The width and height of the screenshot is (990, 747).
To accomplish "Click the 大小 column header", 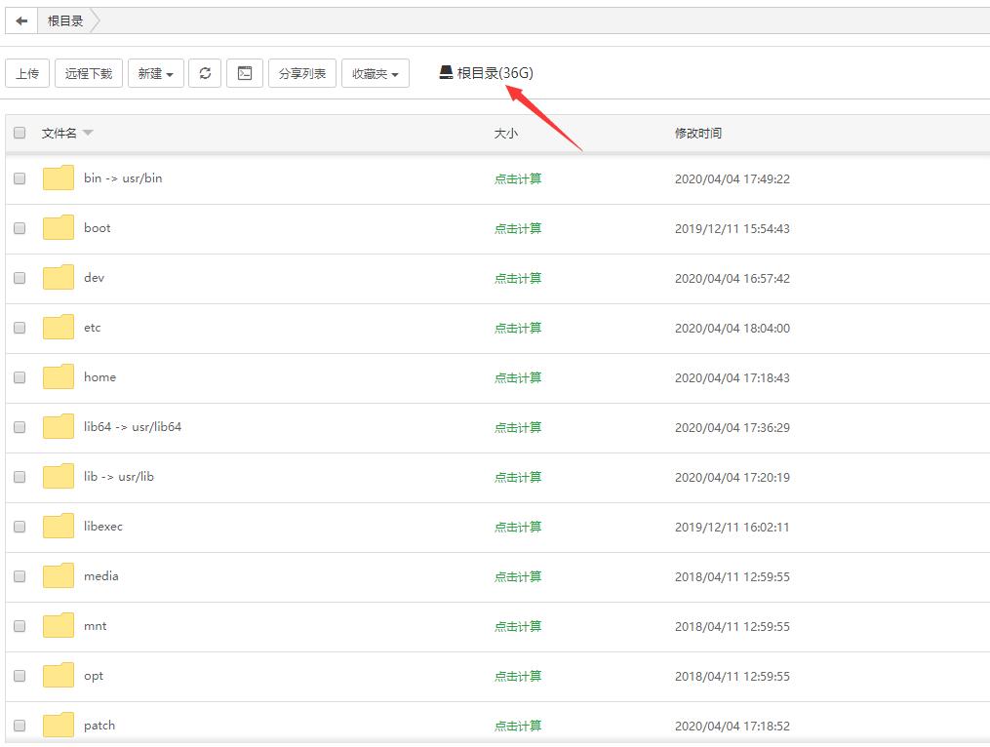I will [x=506, y=134].
